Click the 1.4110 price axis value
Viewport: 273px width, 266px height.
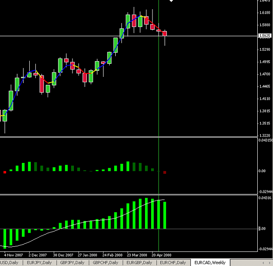[x=265, y=99]
